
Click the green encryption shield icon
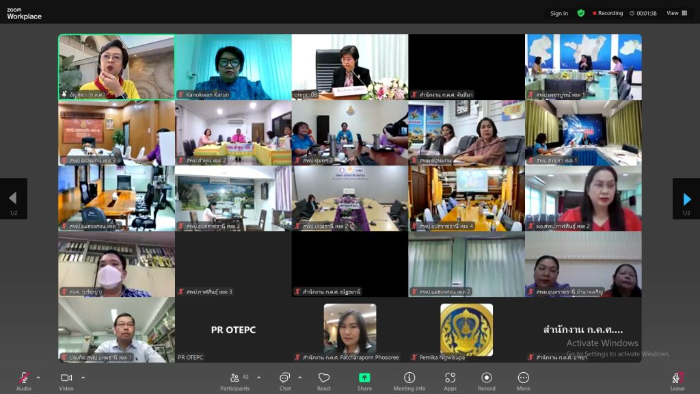click(580, 13)
